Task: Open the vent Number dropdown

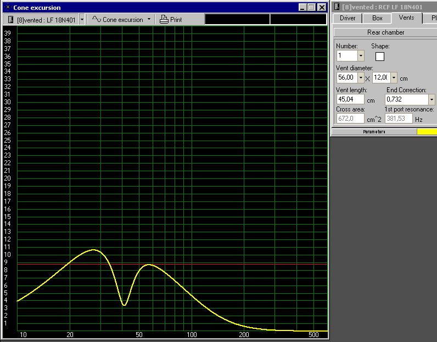Action: click(x=361, y=56)
